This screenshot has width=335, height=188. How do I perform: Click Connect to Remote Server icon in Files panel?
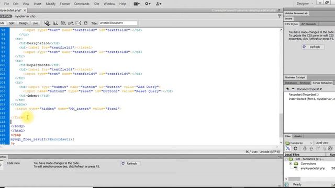(x=288, y=148)
